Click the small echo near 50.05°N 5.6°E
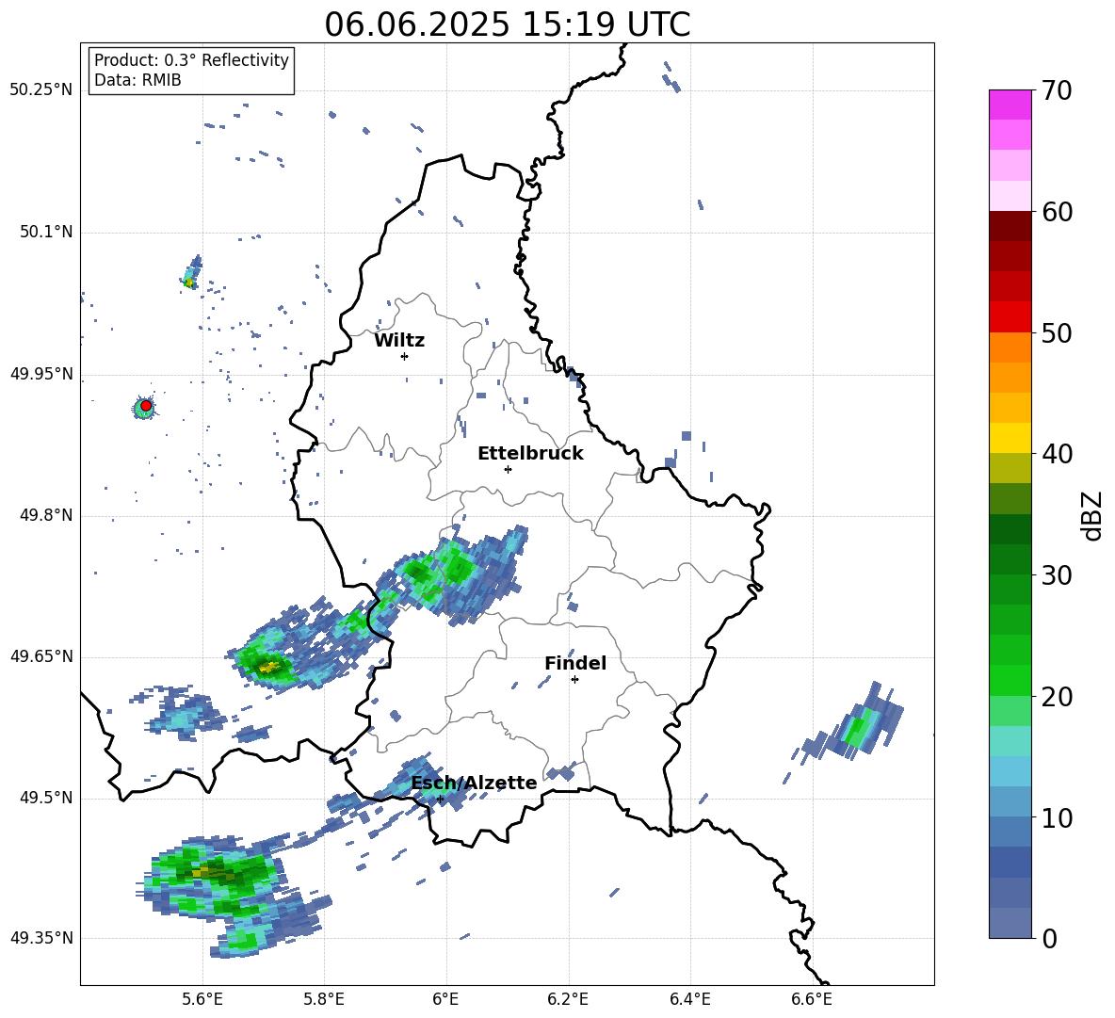This screenshot has width=1115, height=1018. click(190, 274)
